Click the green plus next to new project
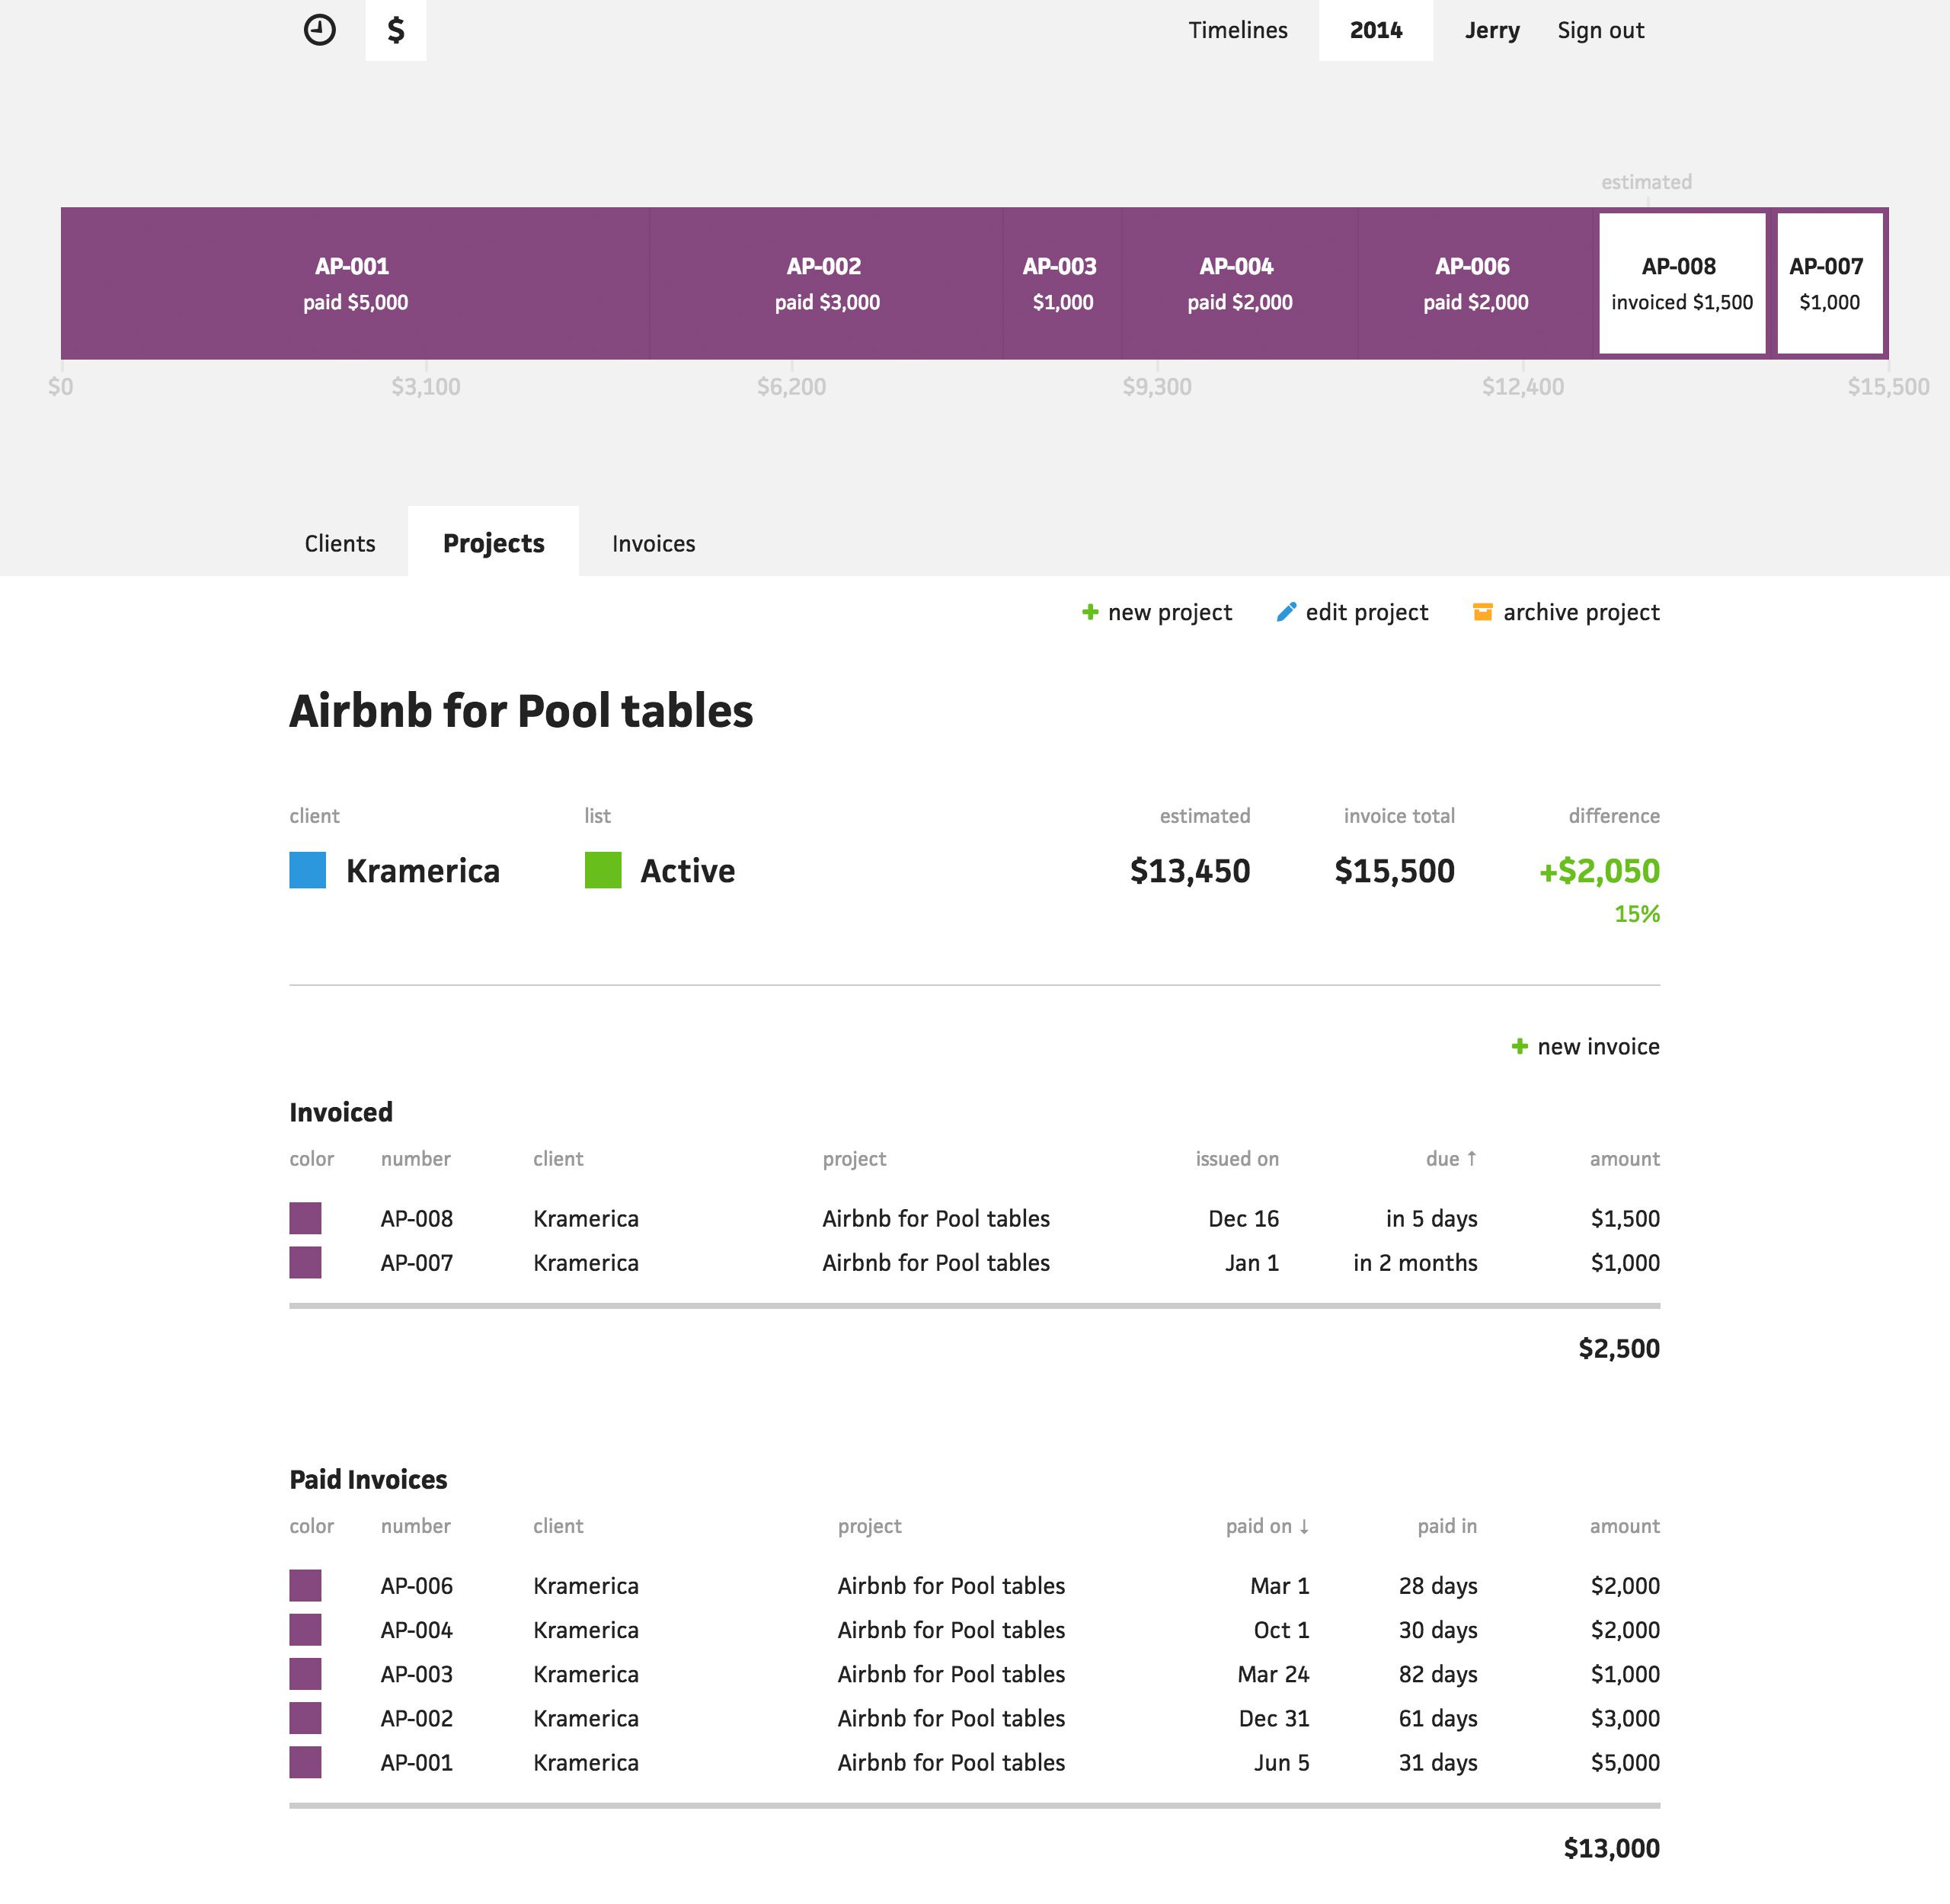 [x=1090, y=612]
